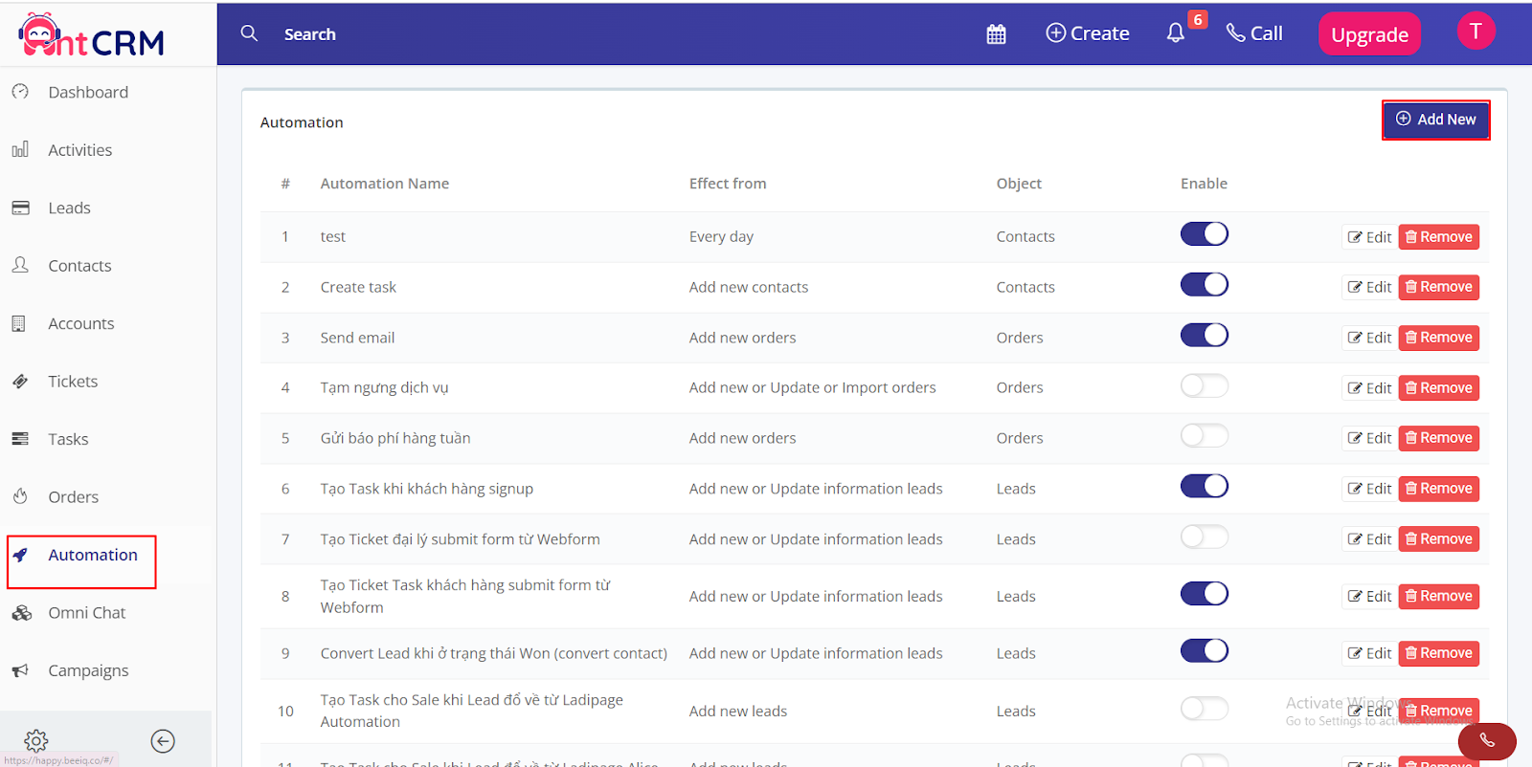This screenshot has width=1532, height=767.
Task: Toggle Send email automation off
Action: [1204, 335]
